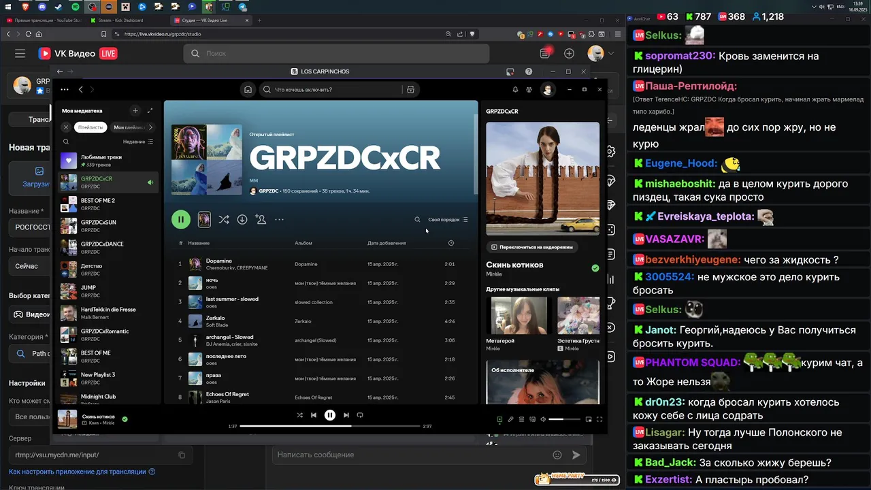Viewport: 871px width, 490px height.
Task: Open connect to device icon
Action: 532,419
